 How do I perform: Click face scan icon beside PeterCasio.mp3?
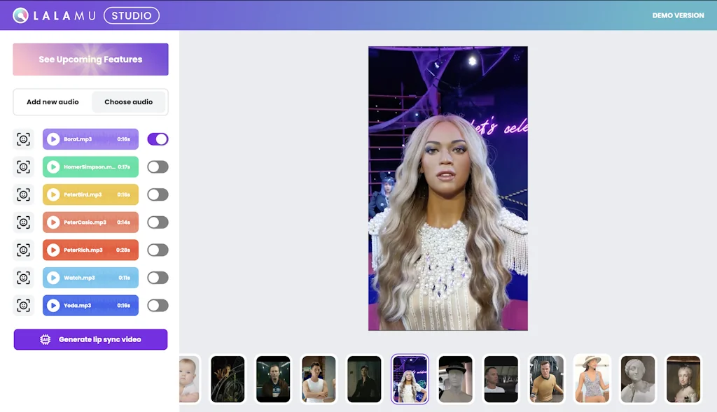[x=24, y=222]
